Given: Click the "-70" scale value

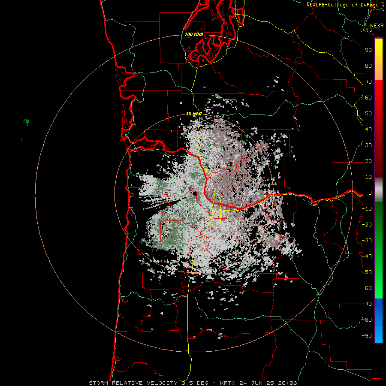Looking at the screenshot, I should tap(367, 304).
